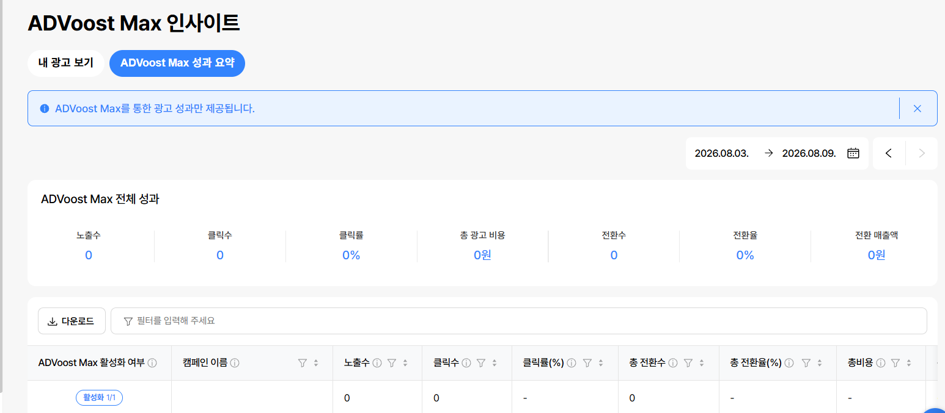Click the 전환율 summary value 0%

coord(745,255)
